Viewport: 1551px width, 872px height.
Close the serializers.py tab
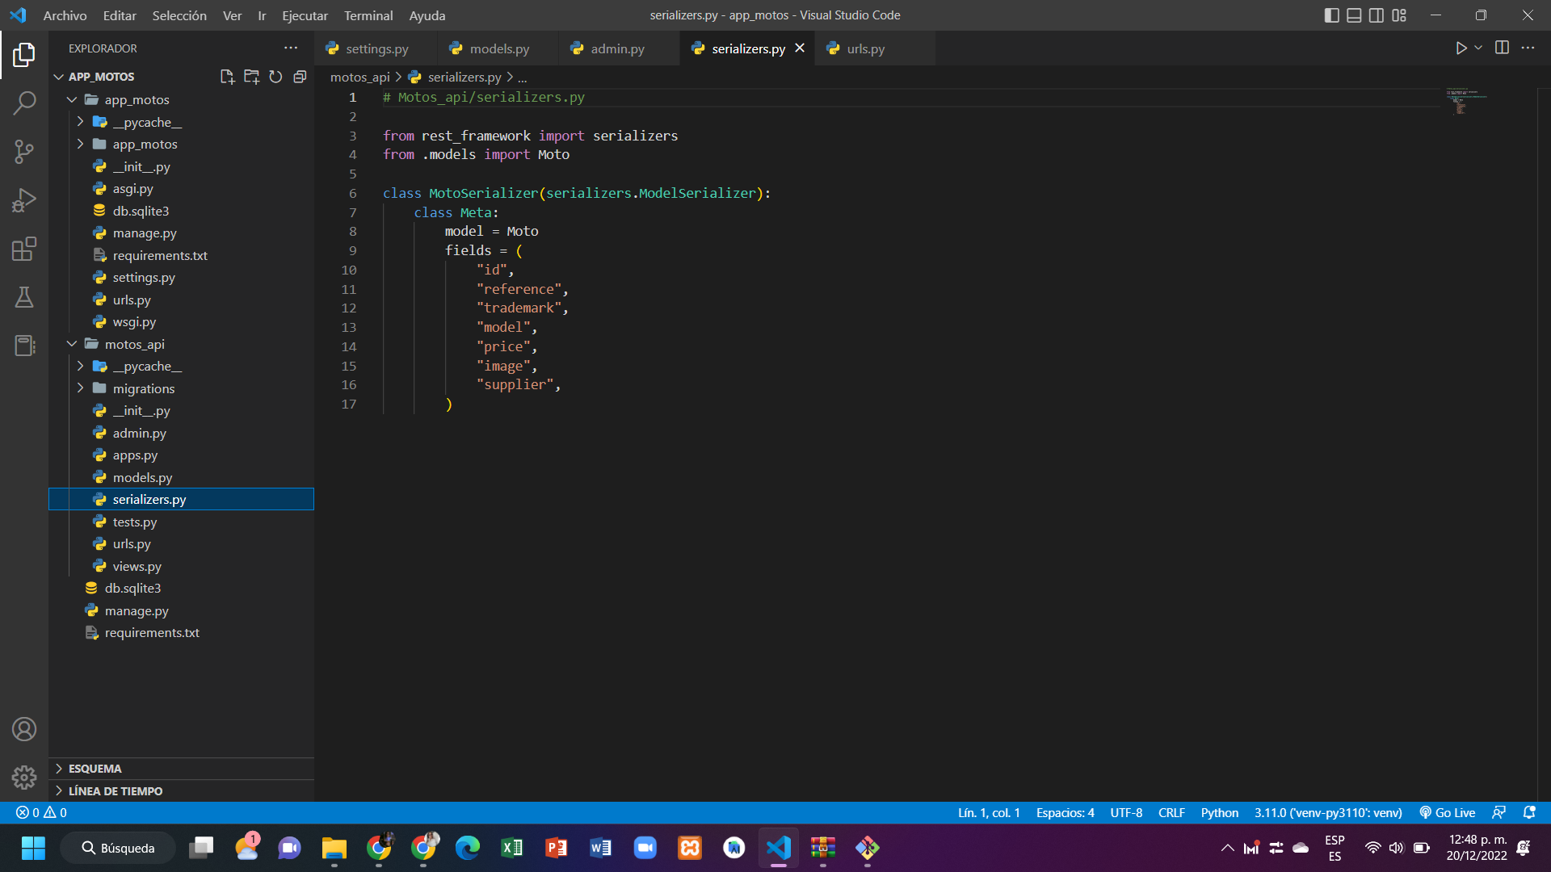(x=800, y=48)
